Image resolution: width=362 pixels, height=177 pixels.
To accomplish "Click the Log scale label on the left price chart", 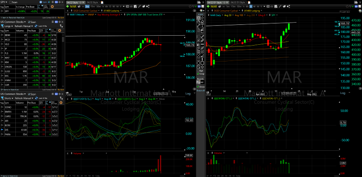I will [188, 93].
